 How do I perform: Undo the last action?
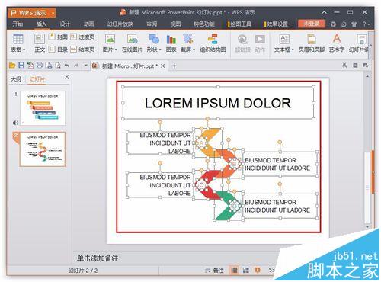click(67, 66)
